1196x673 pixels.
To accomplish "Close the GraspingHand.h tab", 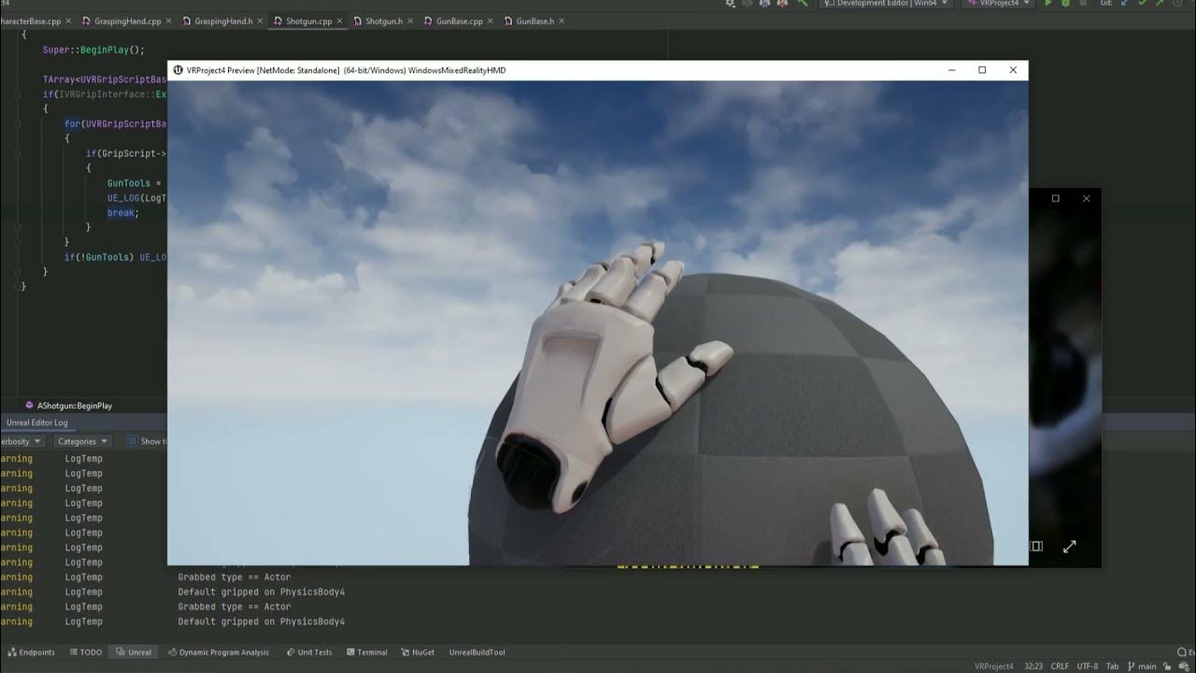I will (x=259, y=21).
